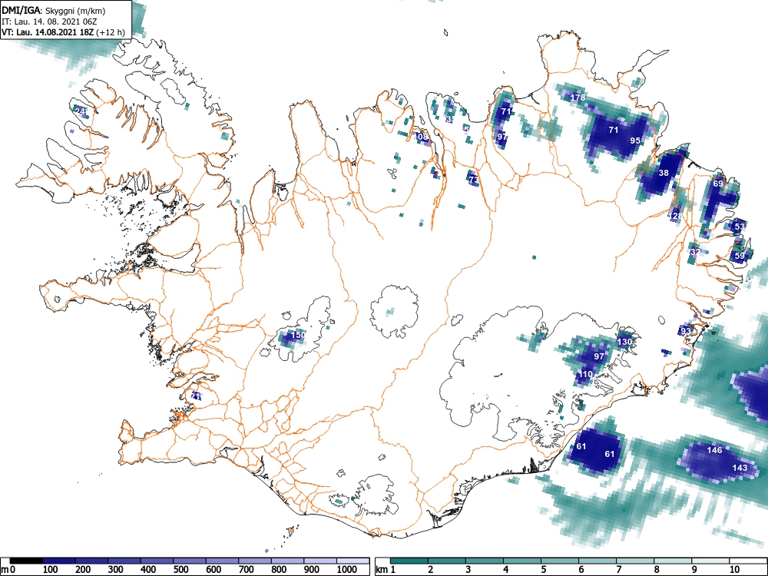768x576 pixels.
Task: Click the 4–5 km teal legend swatch
Action: (x=522, y=561)
